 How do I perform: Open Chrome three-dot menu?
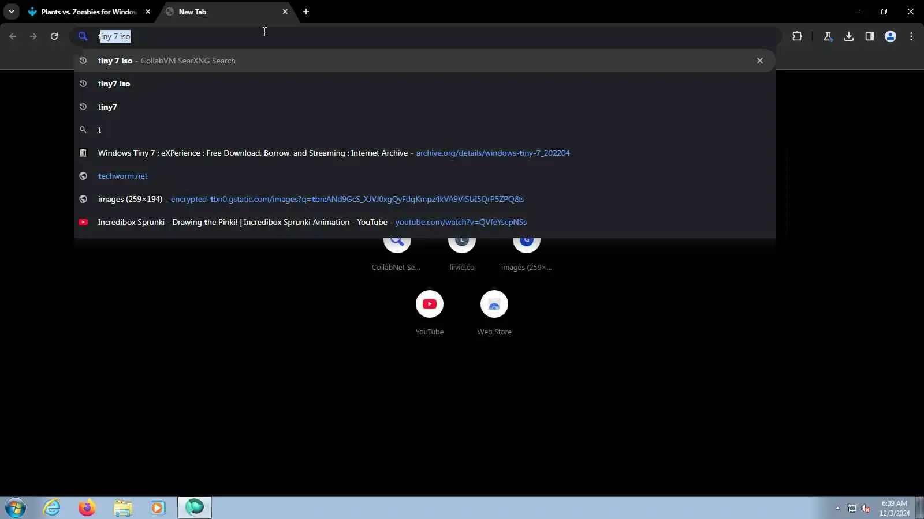911,36
